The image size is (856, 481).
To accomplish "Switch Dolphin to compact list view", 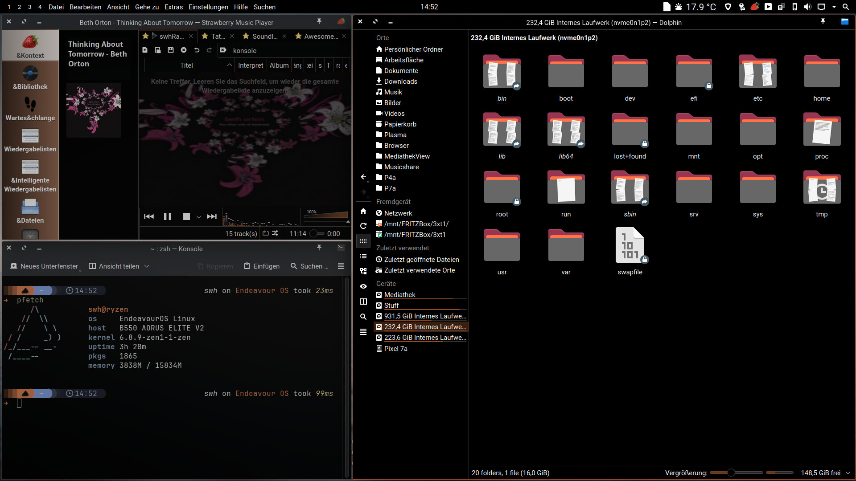I will [x=363, y=256].
